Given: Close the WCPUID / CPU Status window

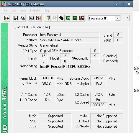Looking at the screenshot, I should pos(129,4).
